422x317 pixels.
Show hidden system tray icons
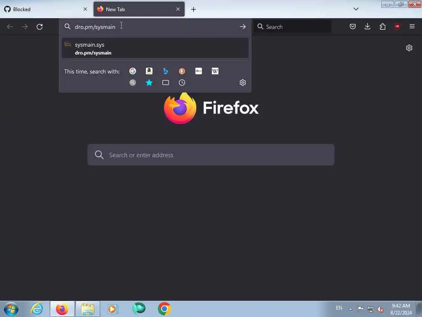(350, 309)
